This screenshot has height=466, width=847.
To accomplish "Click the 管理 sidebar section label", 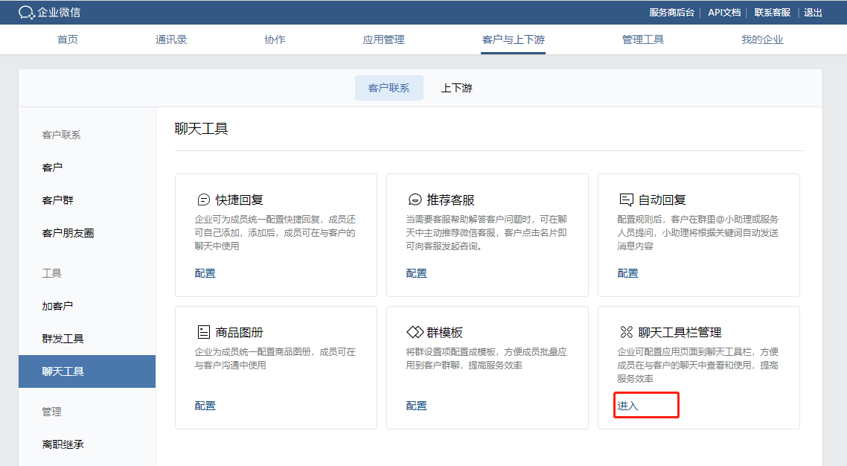I will (x=52, y=412).
